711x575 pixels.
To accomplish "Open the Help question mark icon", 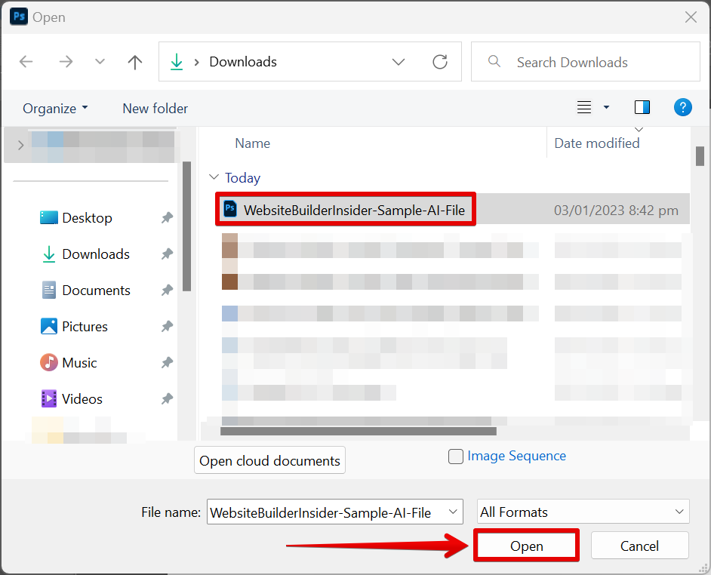I will tap(682, 107).
